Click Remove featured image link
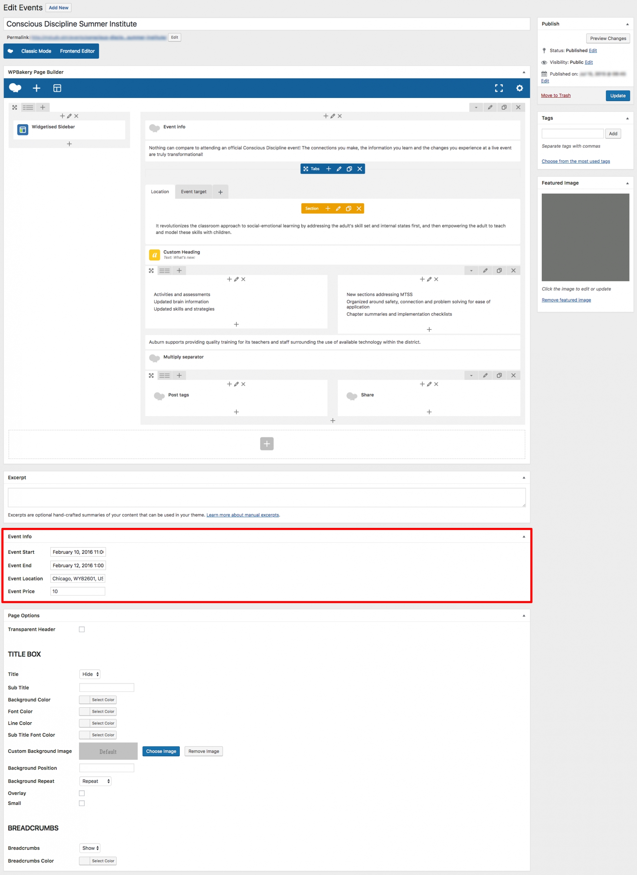 [566, 300]
